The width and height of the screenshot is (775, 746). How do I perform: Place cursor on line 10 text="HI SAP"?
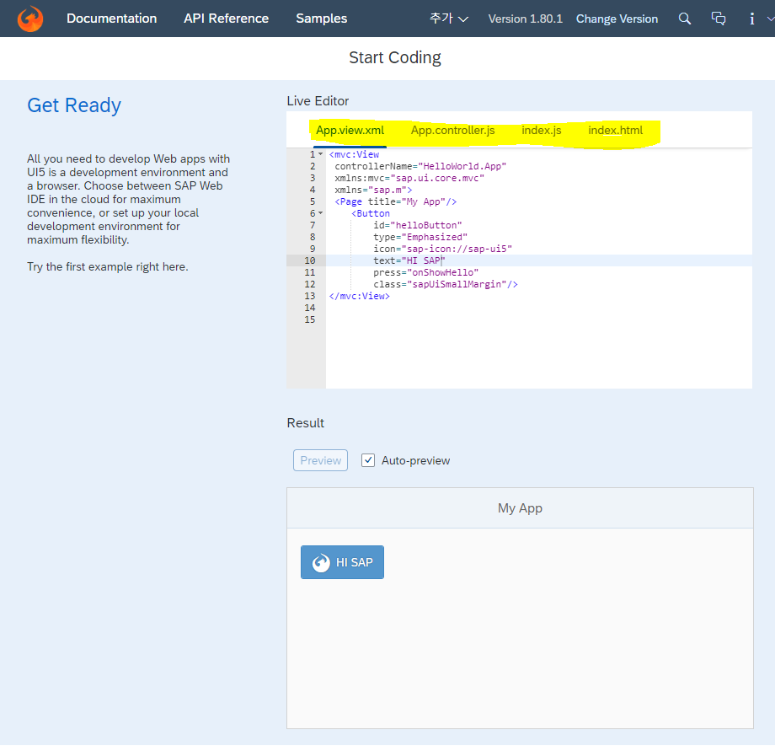pyautogui.click(x=409, y=260)
